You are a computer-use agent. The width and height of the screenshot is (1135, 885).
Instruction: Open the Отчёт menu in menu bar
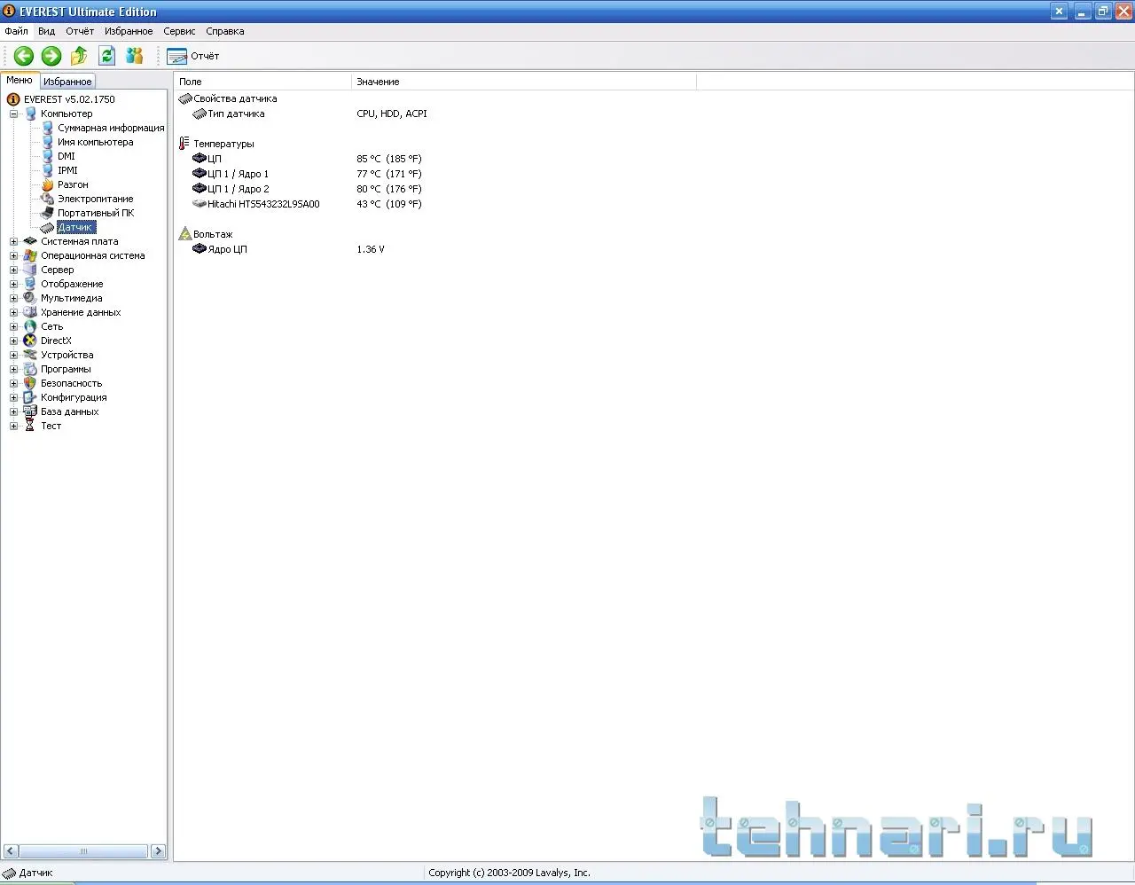80,31
